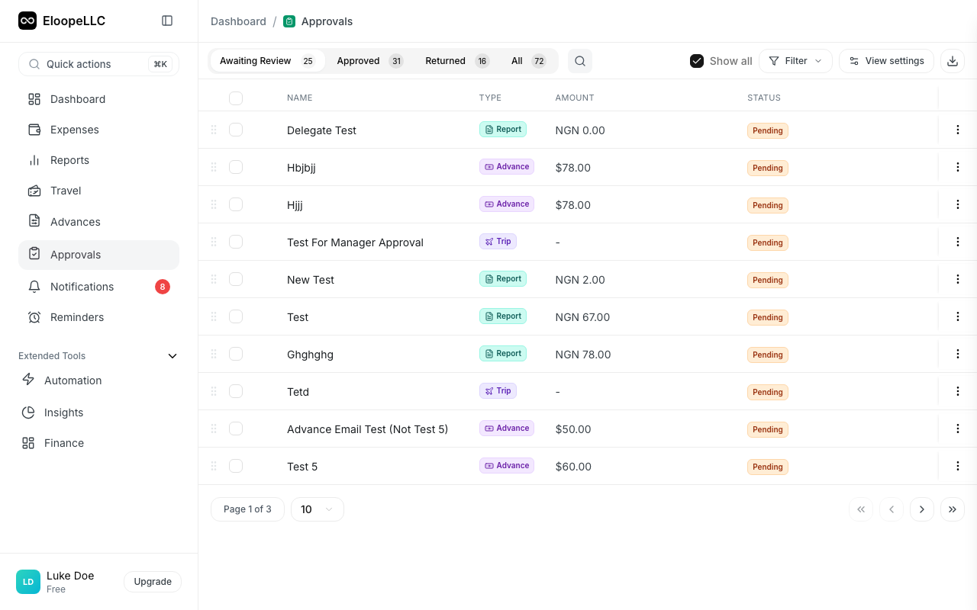Open the kebab menu for Delegate Test row
Viewport: 977px width, 610px height.
957,130
